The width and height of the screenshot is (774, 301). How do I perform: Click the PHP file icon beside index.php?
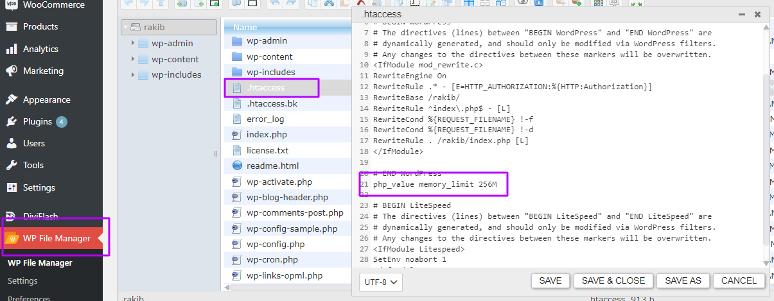(236, 135)
